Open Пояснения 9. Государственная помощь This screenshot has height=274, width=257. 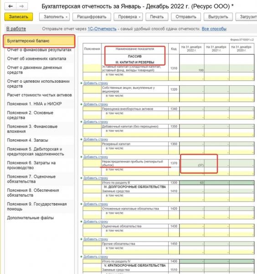(x=37, y=206)
